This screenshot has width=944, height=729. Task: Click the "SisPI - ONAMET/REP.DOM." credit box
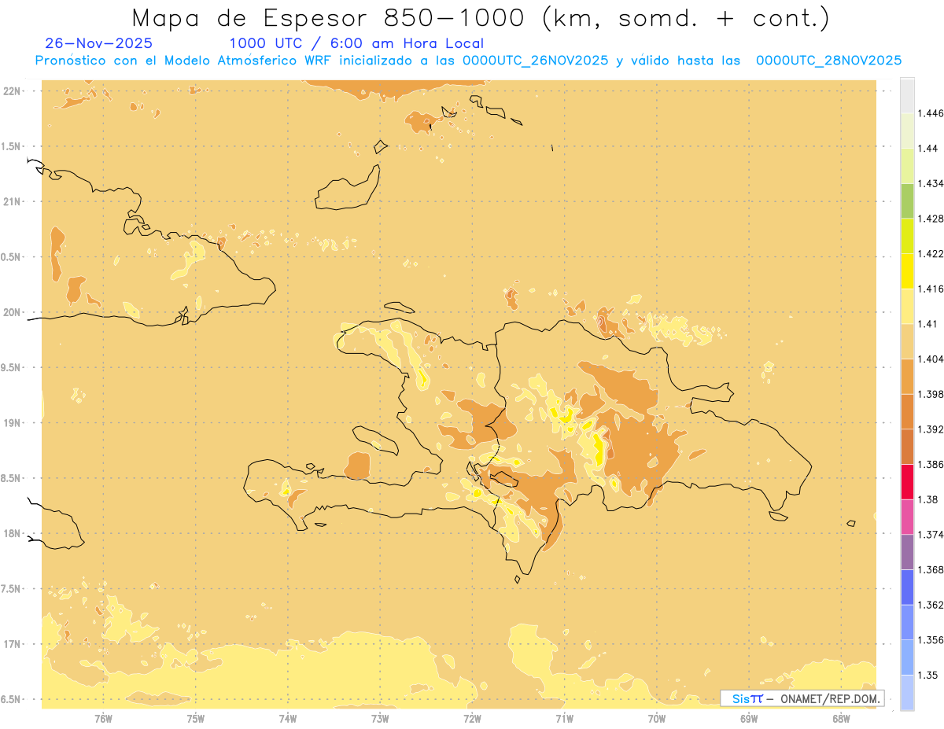802,698
